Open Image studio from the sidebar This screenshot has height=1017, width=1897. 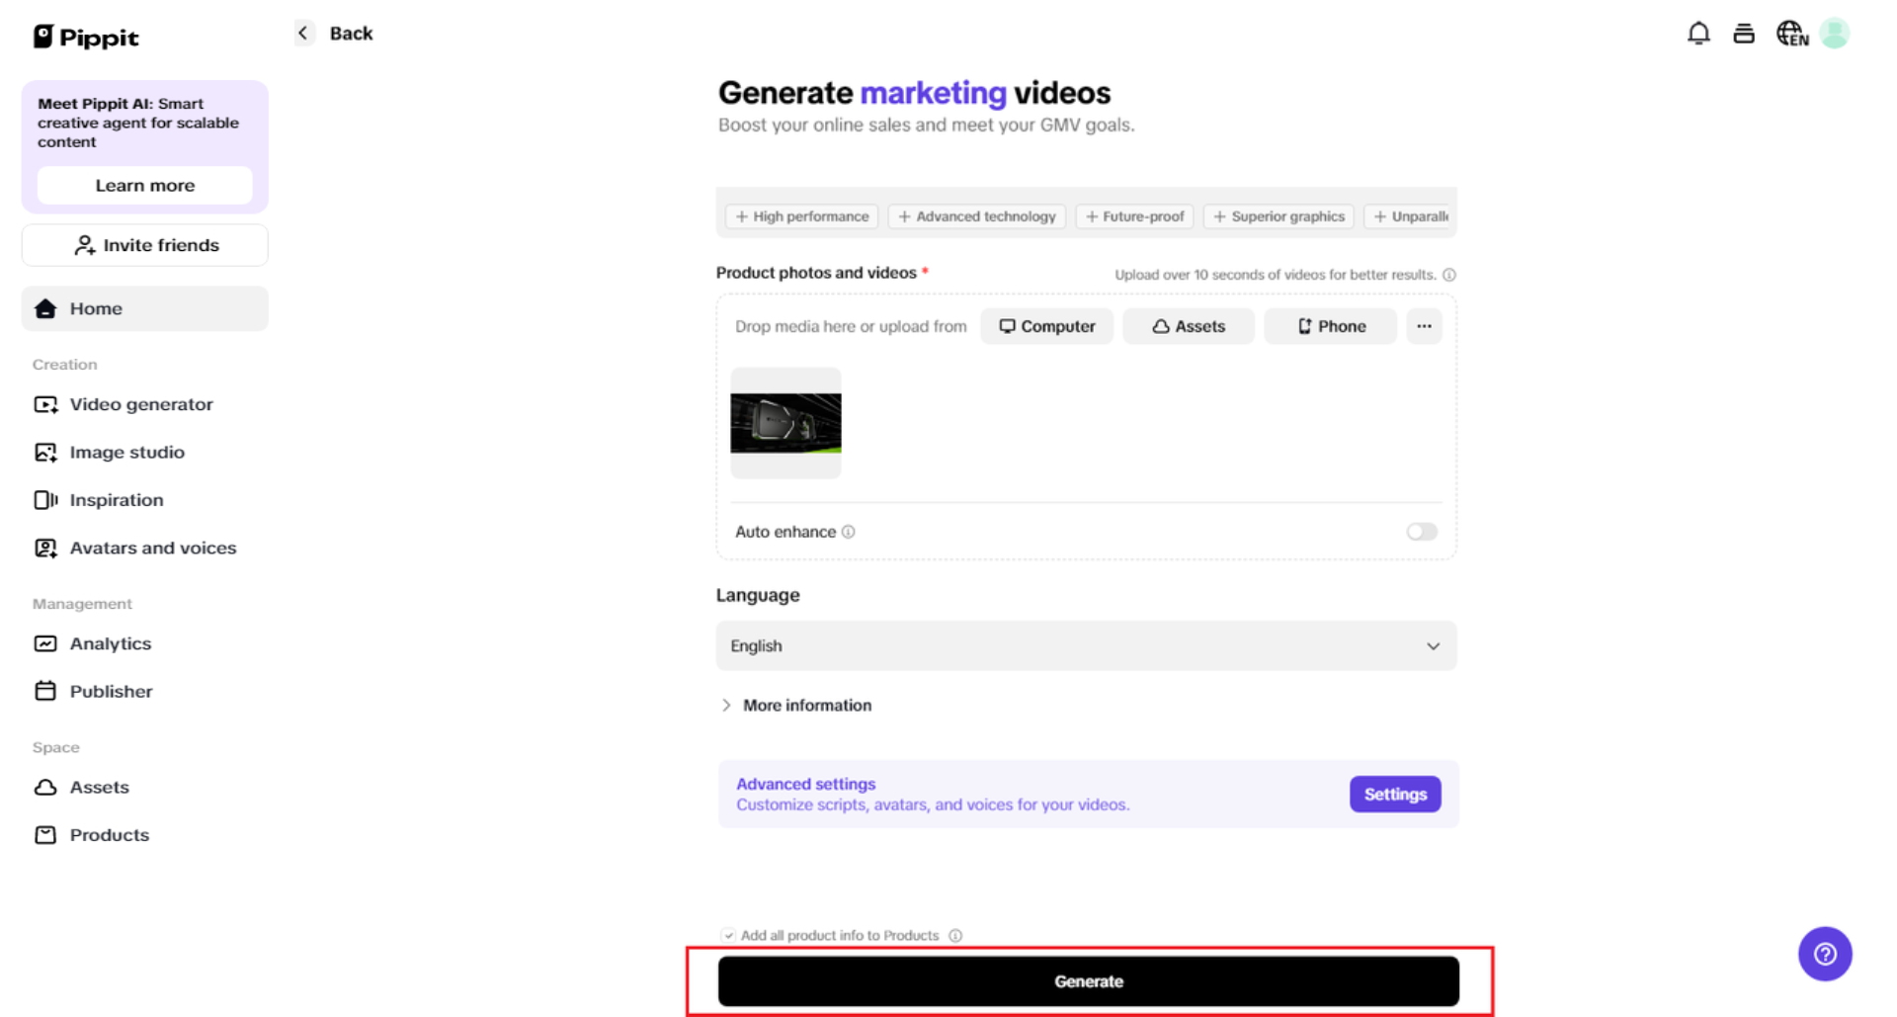[126, 452]
